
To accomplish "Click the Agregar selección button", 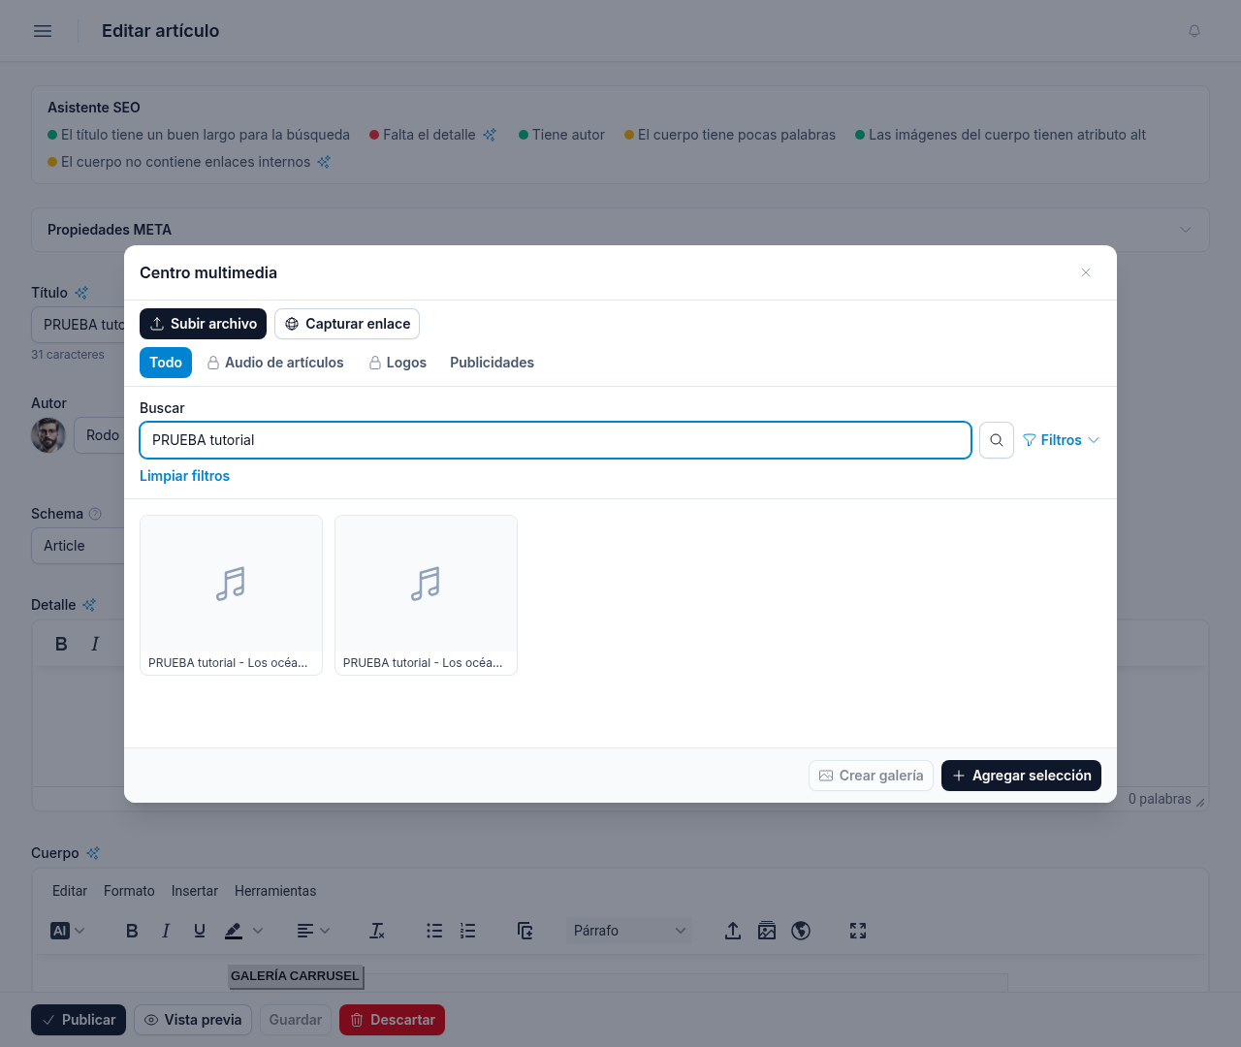I will point(1021,776).
